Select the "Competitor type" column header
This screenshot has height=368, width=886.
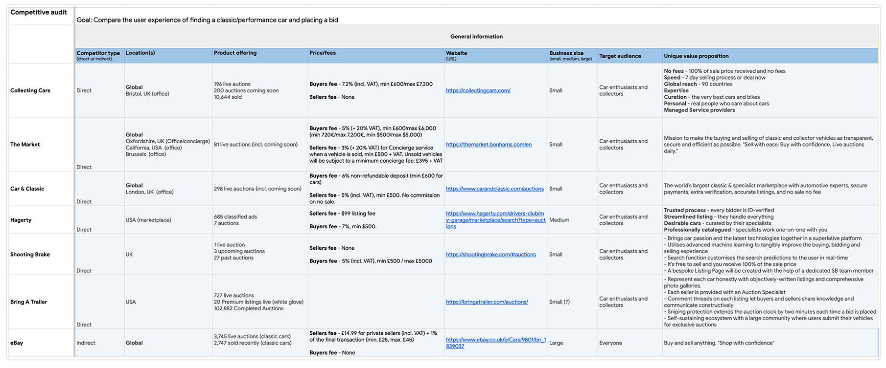click(98, 55)
